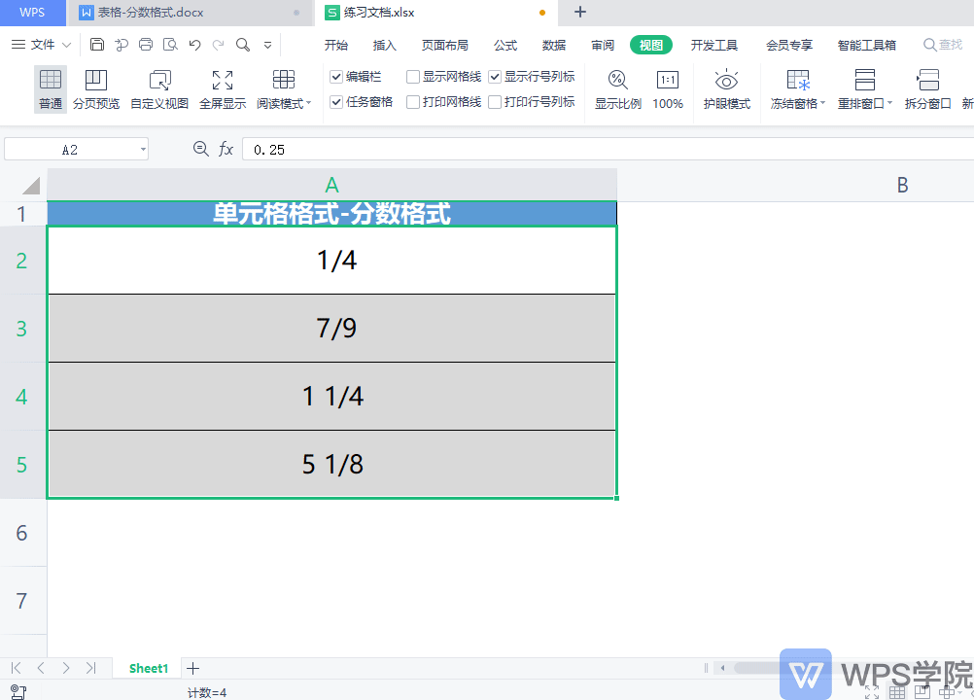Open the 公式 ribbon tab
This screenshot has width=974, height=700.
coord(505,45)
